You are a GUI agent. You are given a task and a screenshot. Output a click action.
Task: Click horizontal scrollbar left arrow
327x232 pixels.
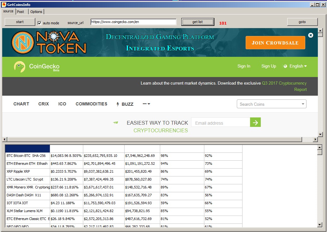tap(5, 139)
